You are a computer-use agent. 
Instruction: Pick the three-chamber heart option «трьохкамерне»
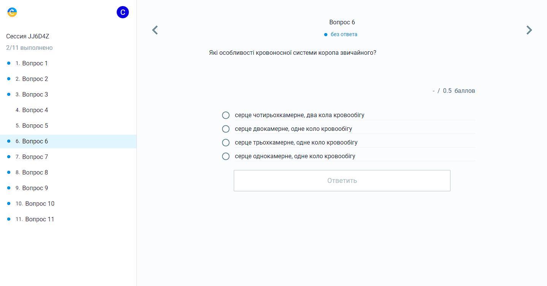click(x=226, y=143)
